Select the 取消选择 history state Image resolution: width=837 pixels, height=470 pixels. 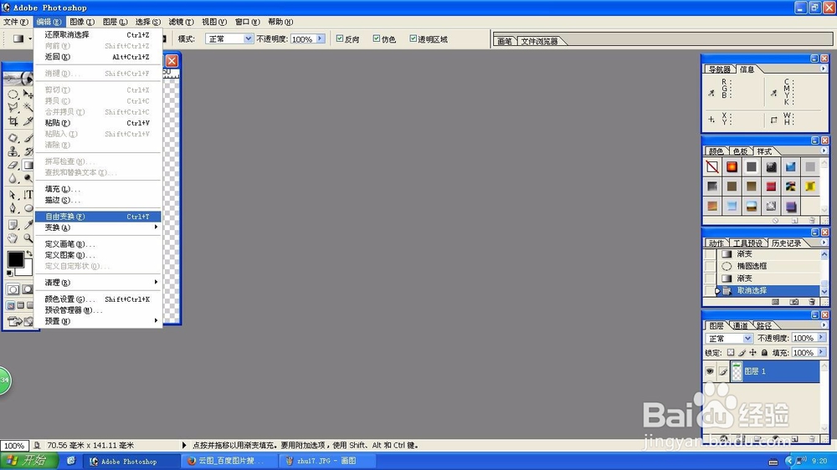point(768,291)
